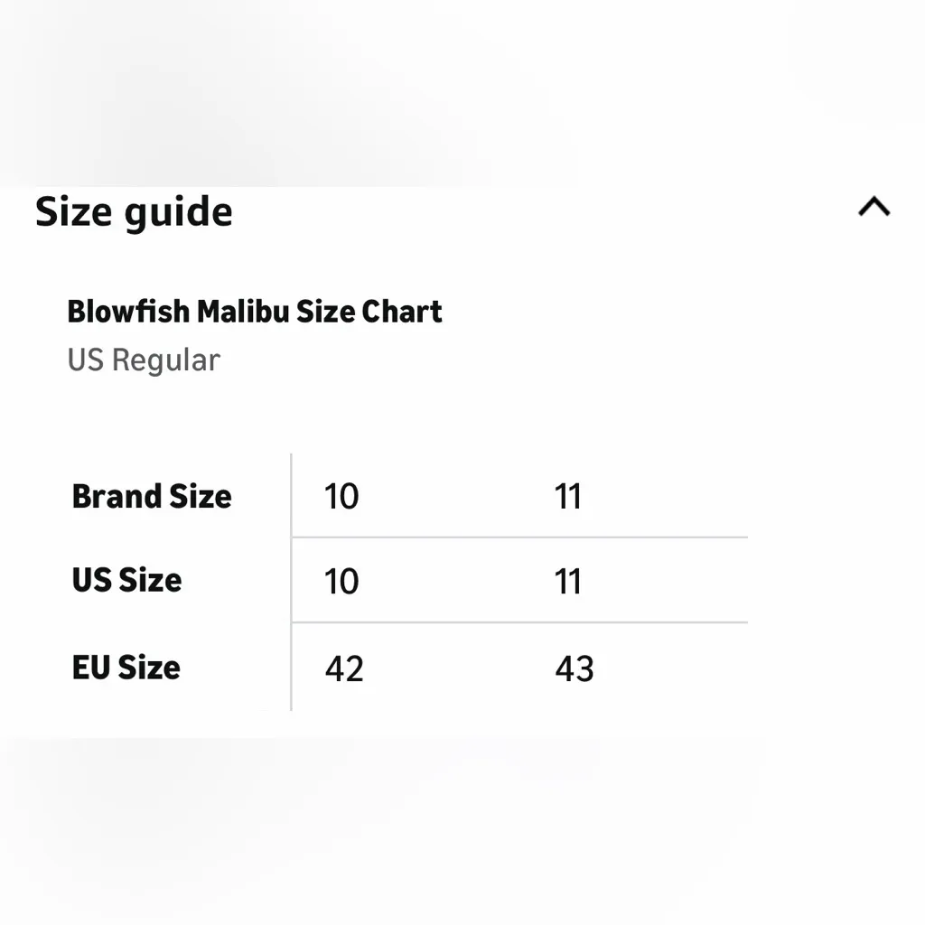Viewport: 925px width, 925px height.
Task: Select Brand Size value 11
Action: pos(568,497)
